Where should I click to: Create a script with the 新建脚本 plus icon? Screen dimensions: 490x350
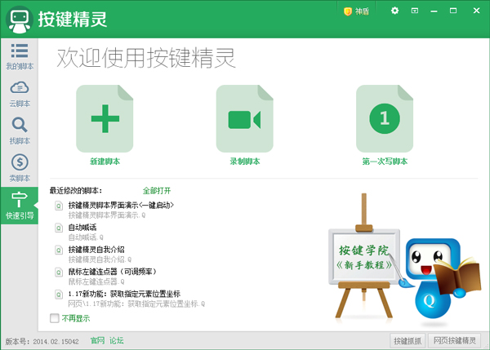coord(105,118)
